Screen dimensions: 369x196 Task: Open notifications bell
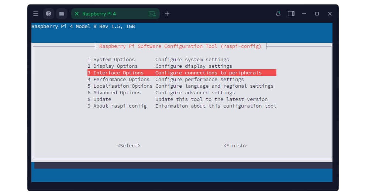(x=278, y=14)
